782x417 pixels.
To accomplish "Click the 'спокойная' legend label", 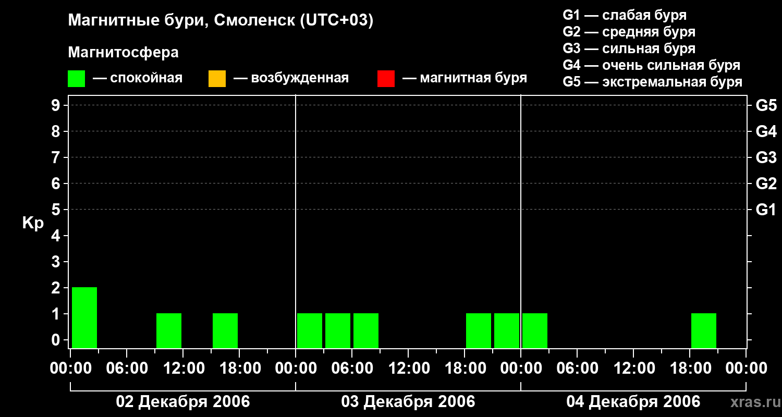I will tap(147, 79).
